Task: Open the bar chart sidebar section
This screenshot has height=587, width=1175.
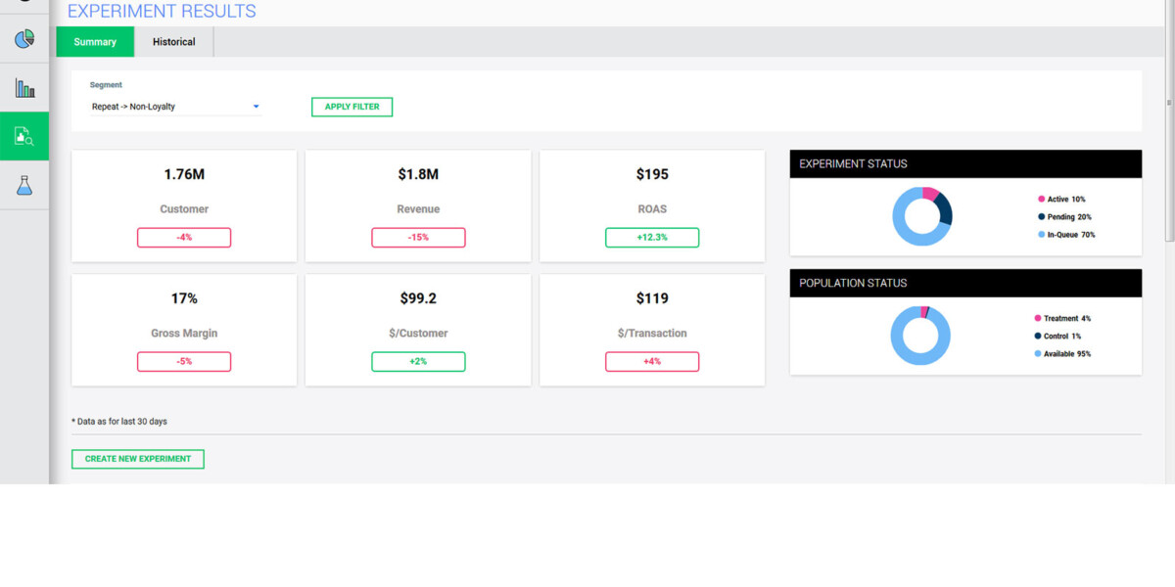Action: pos(24,88)
